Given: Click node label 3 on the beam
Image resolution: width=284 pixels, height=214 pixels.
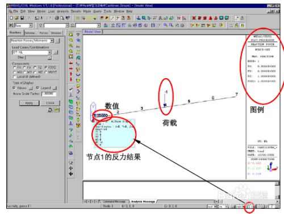Looking at the screenshot, I should 141,108.
